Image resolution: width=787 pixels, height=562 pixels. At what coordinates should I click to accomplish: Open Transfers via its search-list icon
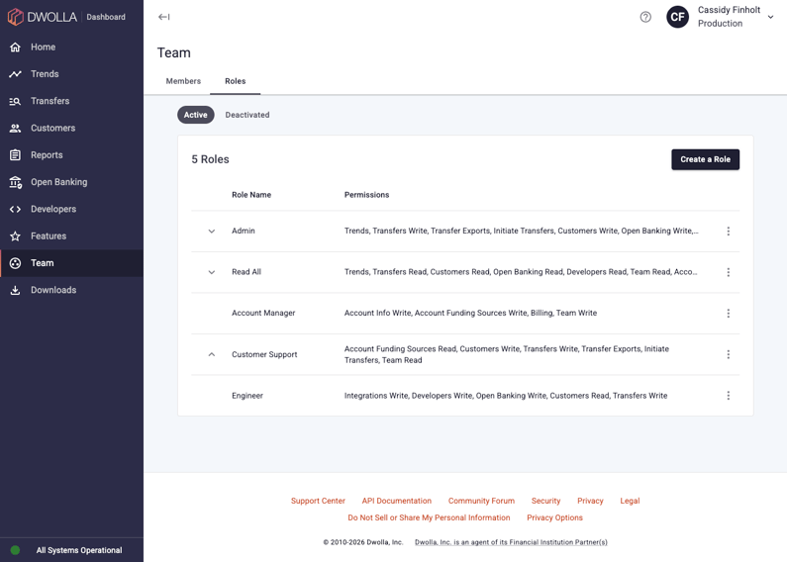[15, 101]
